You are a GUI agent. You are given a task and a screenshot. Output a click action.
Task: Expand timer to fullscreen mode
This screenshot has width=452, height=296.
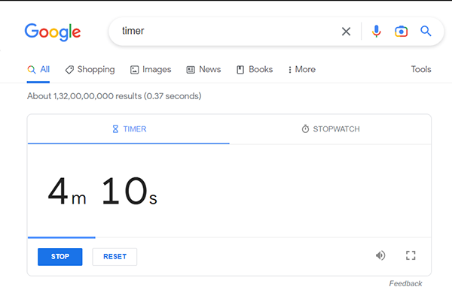pyautogui.click(x=411, y=255)
